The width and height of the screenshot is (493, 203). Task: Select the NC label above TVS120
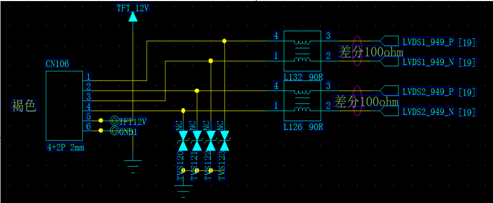178,125
